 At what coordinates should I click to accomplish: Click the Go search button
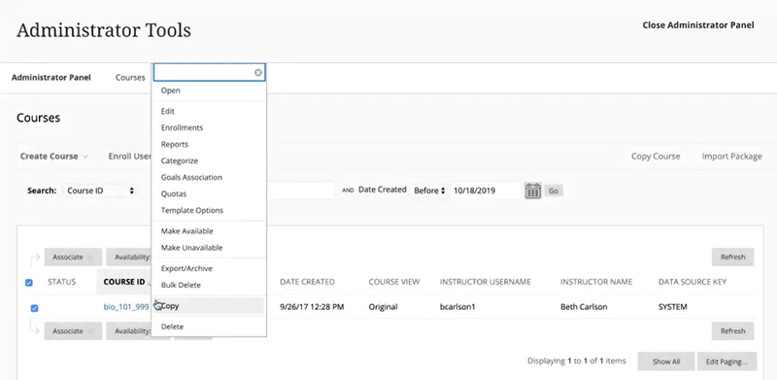click(x=554, y=190)
